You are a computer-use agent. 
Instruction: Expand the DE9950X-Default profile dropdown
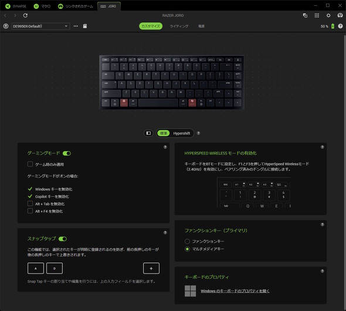point(41,26)
